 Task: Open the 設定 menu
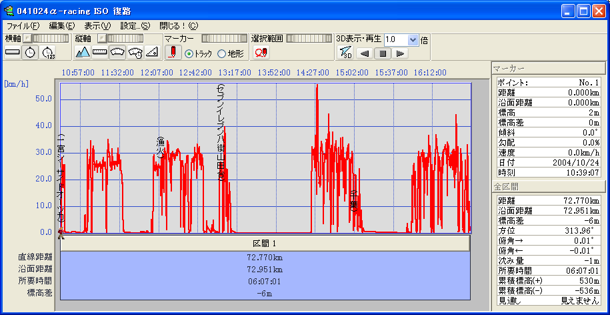pyautogui.click(x=135, y=25)
